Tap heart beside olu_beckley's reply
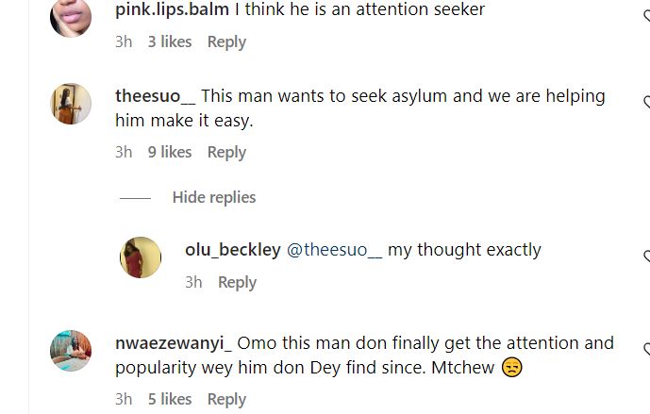Viewport: 650px width, 414px height. coord(646,257)
